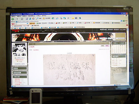The height and width of the screenshot is (104, 139).
Task: Go to next month in calendar
Action: click(x=125, y=43)
